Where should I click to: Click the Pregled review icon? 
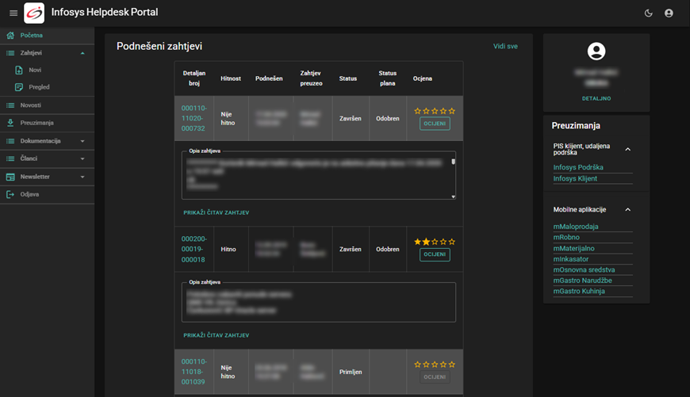tap(19, 87)
